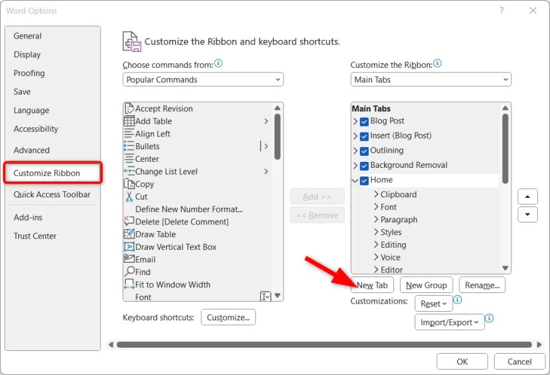Viewport: 550px width, 375px height.
Task: Click the New Group button
Action: pos(426,285)
